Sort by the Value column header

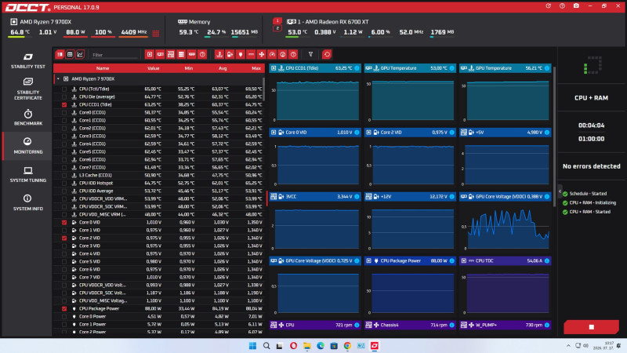point(153,68)
